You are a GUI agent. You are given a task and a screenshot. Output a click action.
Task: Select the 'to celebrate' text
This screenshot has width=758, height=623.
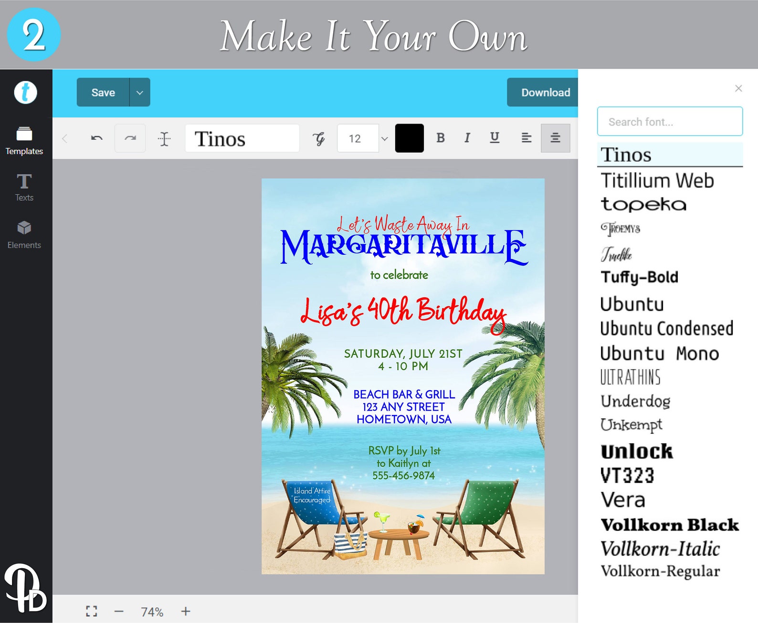399,275
